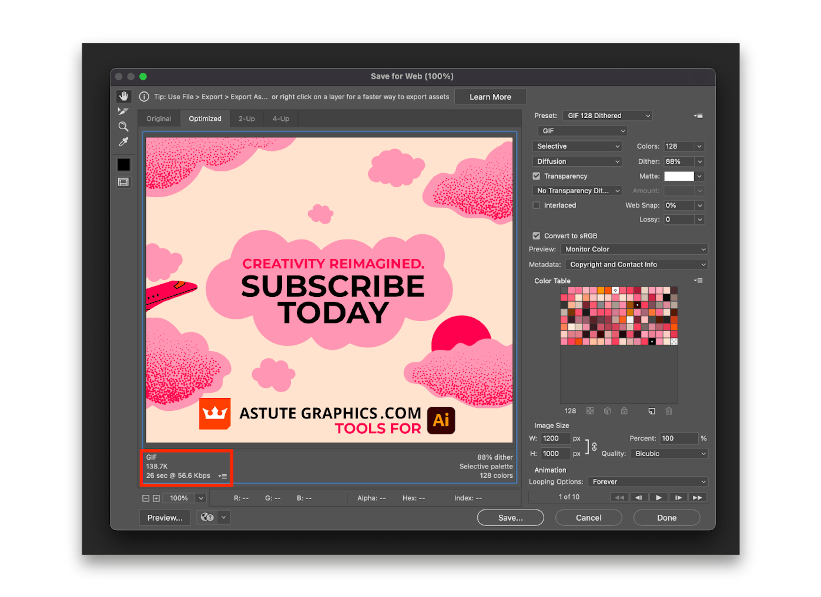Toggle slices visibility in the toolbar
The height and width of the screenshot is (597, 821).
[123, 182]
